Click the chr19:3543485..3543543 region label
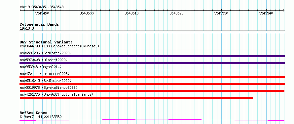Viewport: 294px width, 124px height. (x=42, y=7)
